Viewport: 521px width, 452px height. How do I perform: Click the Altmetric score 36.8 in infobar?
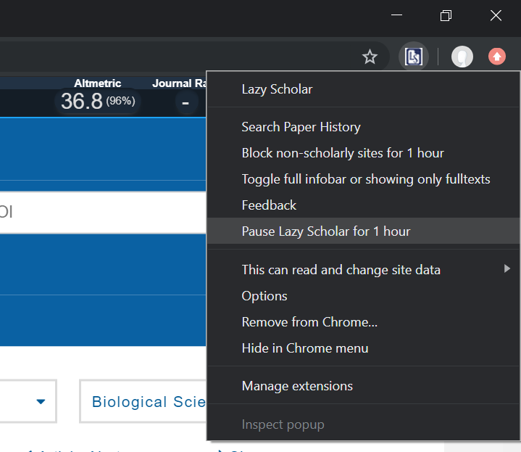[x=98, y=101]
